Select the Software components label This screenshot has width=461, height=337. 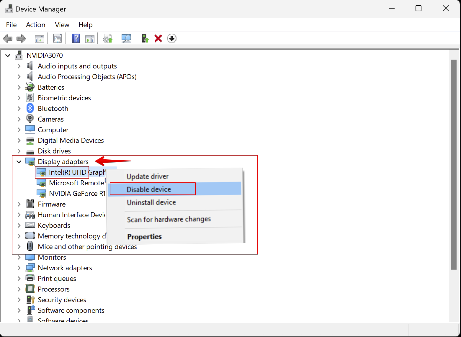(x=71, y=310)
